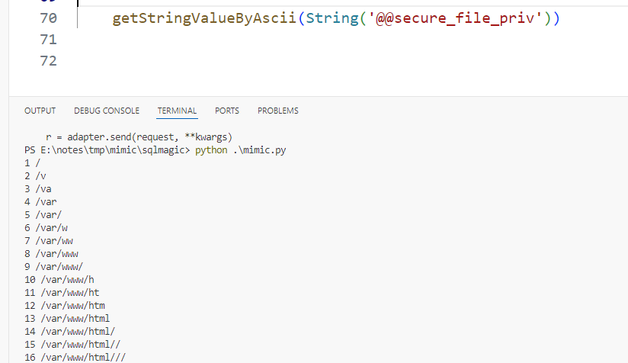Click line number 70 in the gutter
Viewport: 628px width, 363px height.
47,18
